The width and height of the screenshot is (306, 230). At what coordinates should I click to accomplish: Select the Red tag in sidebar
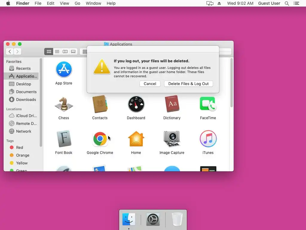21,147
